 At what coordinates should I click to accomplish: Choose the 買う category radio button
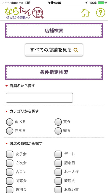58,122
